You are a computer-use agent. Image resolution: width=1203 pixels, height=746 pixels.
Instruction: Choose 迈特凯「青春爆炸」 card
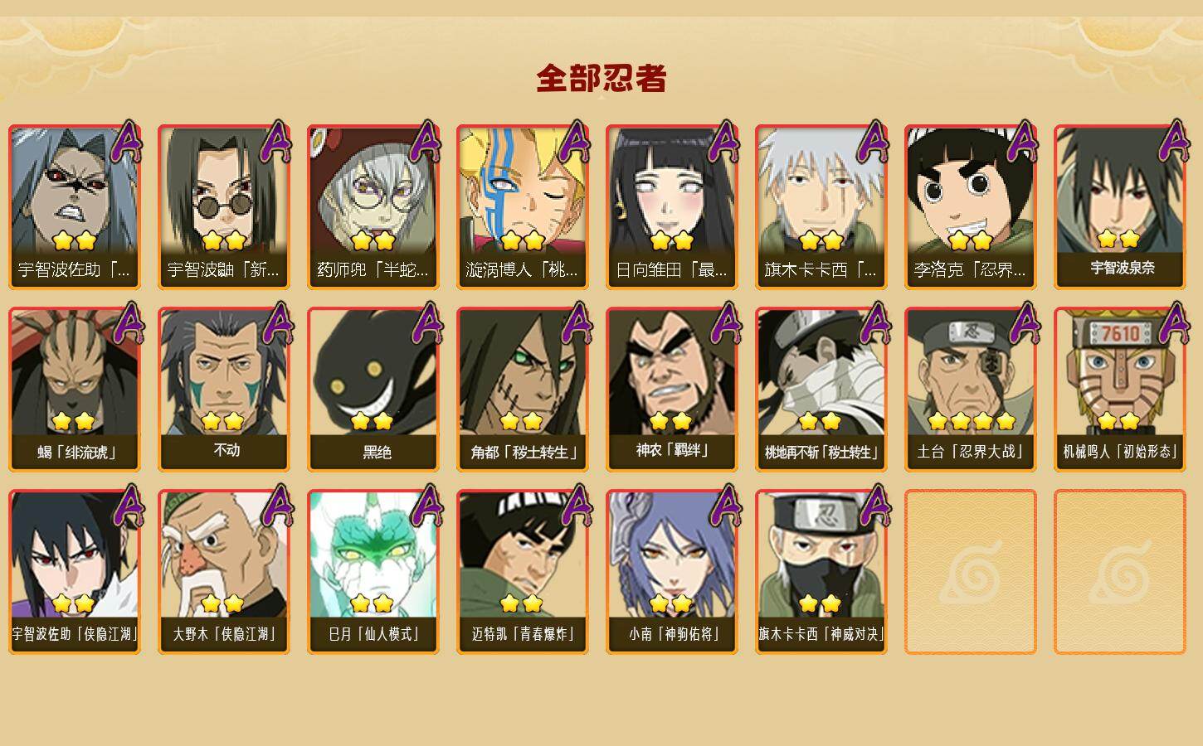click(x=522, y=571)
